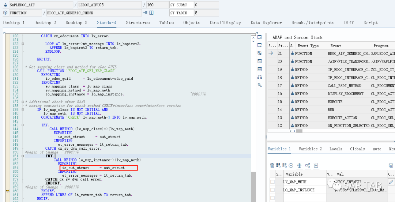
Task: Collapse the code block at line 122
Action: pos(23,44)
